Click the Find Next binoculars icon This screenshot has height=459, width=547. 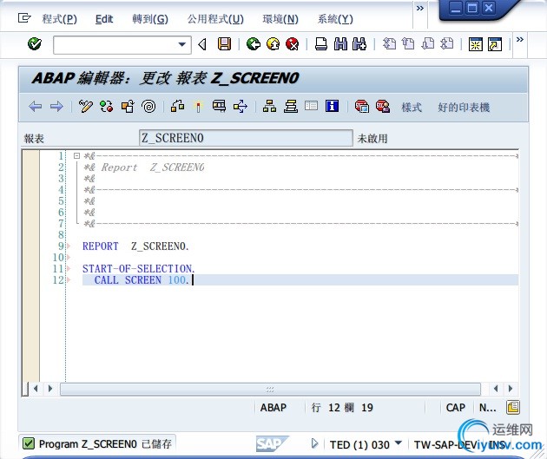pyautogui.click(x=359, y=44)
